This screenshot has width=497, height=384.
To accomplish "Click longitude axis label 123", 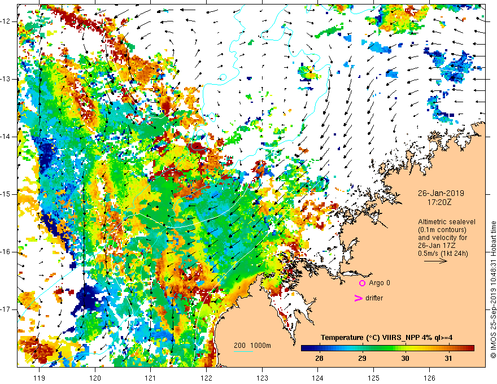I will tap(262, 378).
